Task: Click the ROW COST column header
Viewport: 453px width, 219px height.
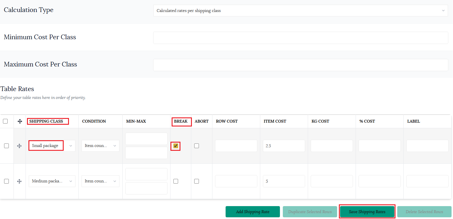Action: [227, 121]
